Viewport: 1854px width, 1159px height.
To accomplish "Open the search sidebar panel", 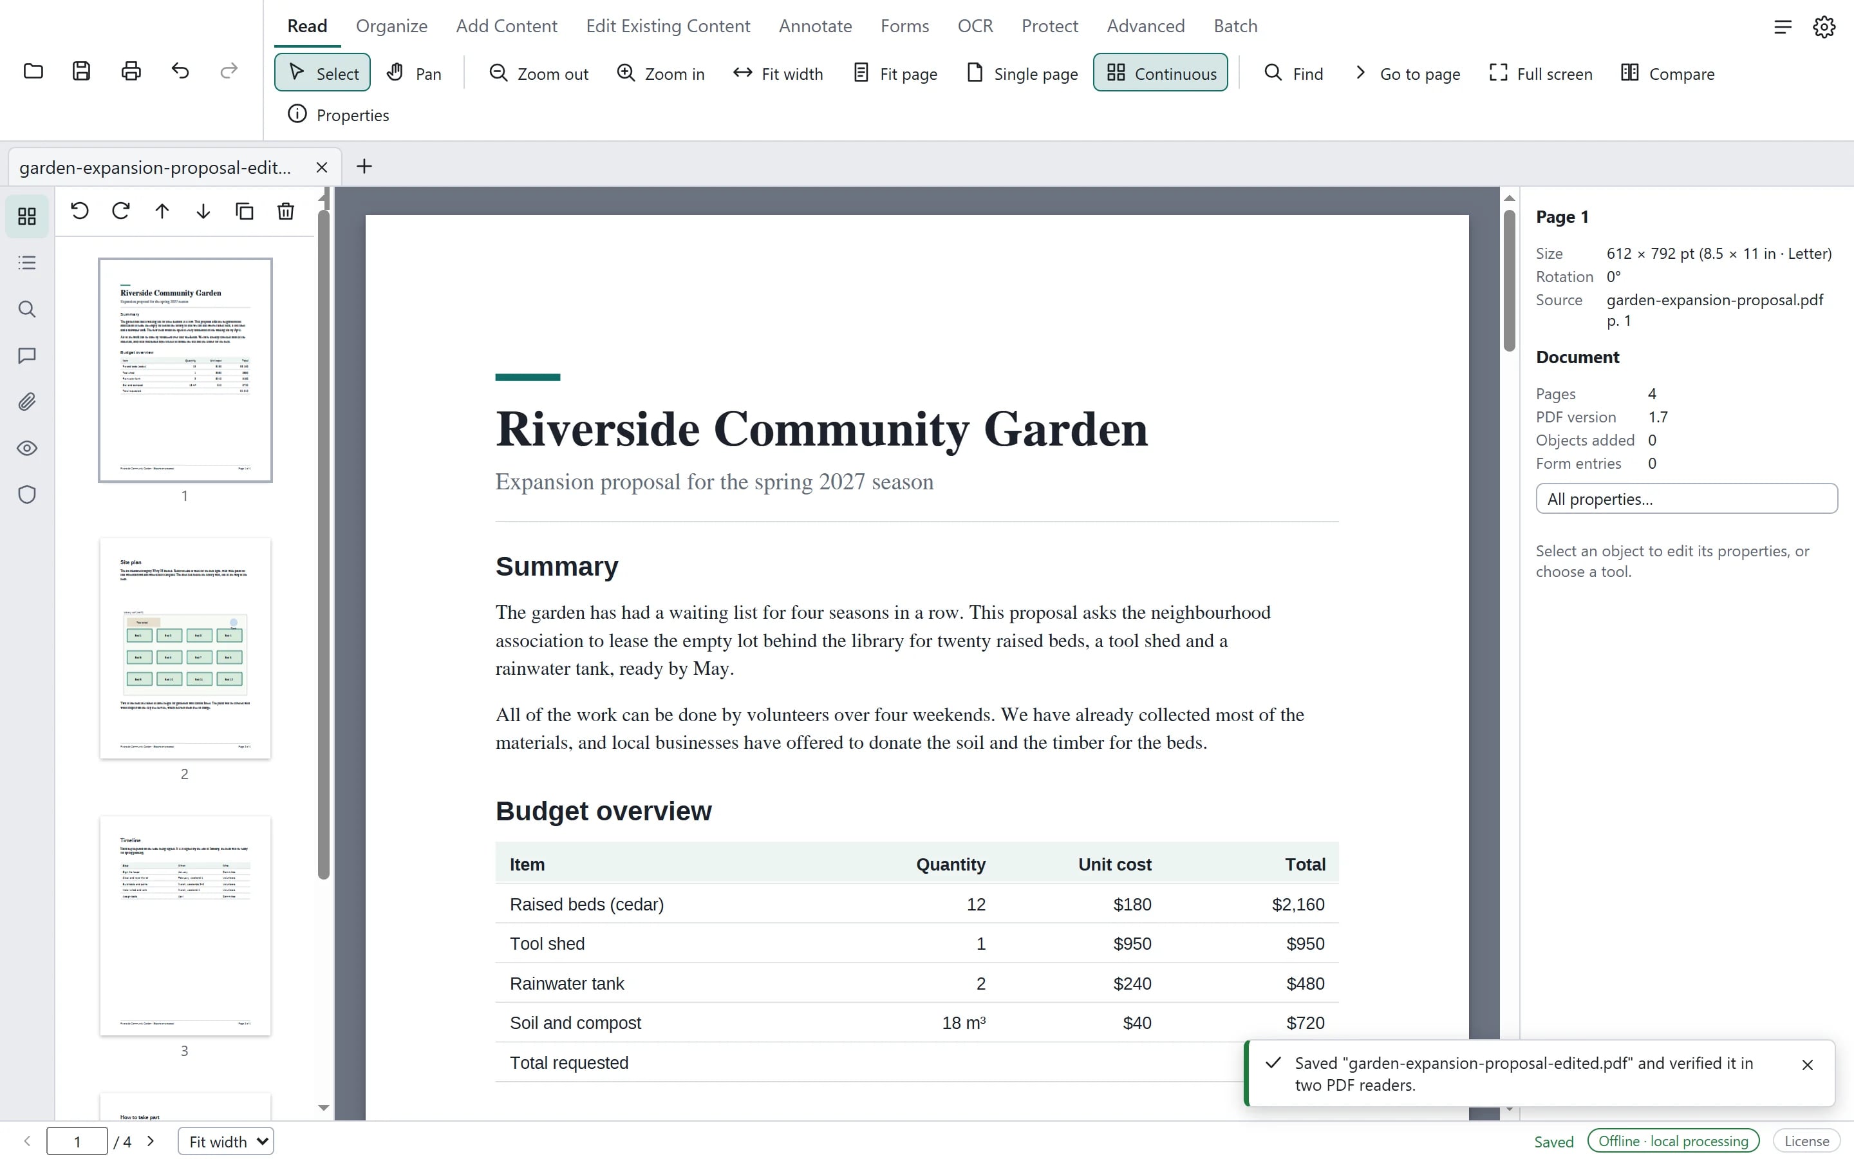I will point(27,309).
